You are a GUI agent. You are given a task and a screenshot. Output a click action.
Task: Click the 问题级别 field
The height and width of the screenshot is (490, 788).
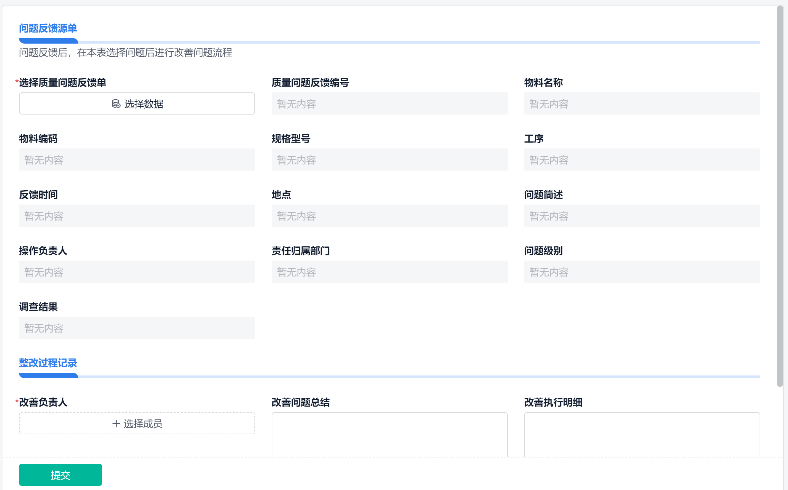point(642,272)
